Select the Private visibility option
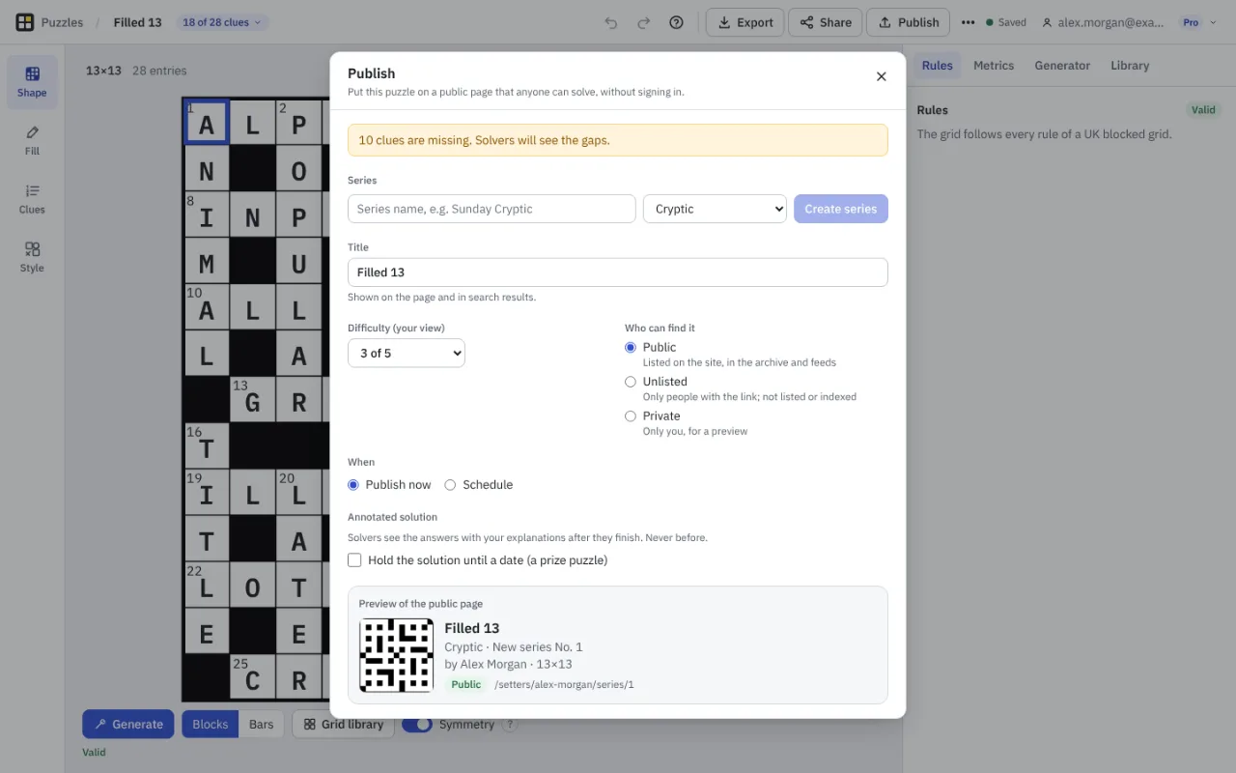 pyautogui.click(x=631, y=415)
